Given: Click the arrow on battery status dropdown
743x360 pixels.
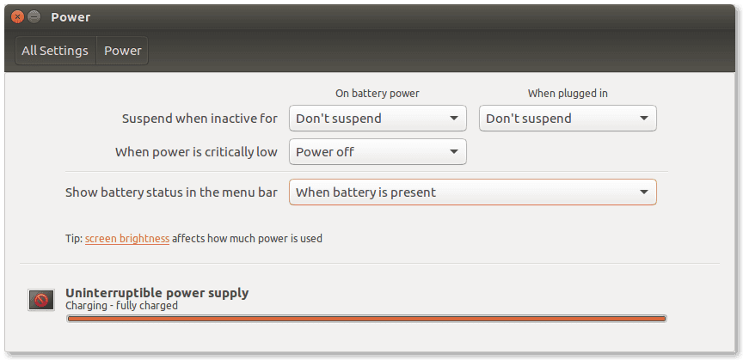Looking at the screenshot, I should [644, 192].
